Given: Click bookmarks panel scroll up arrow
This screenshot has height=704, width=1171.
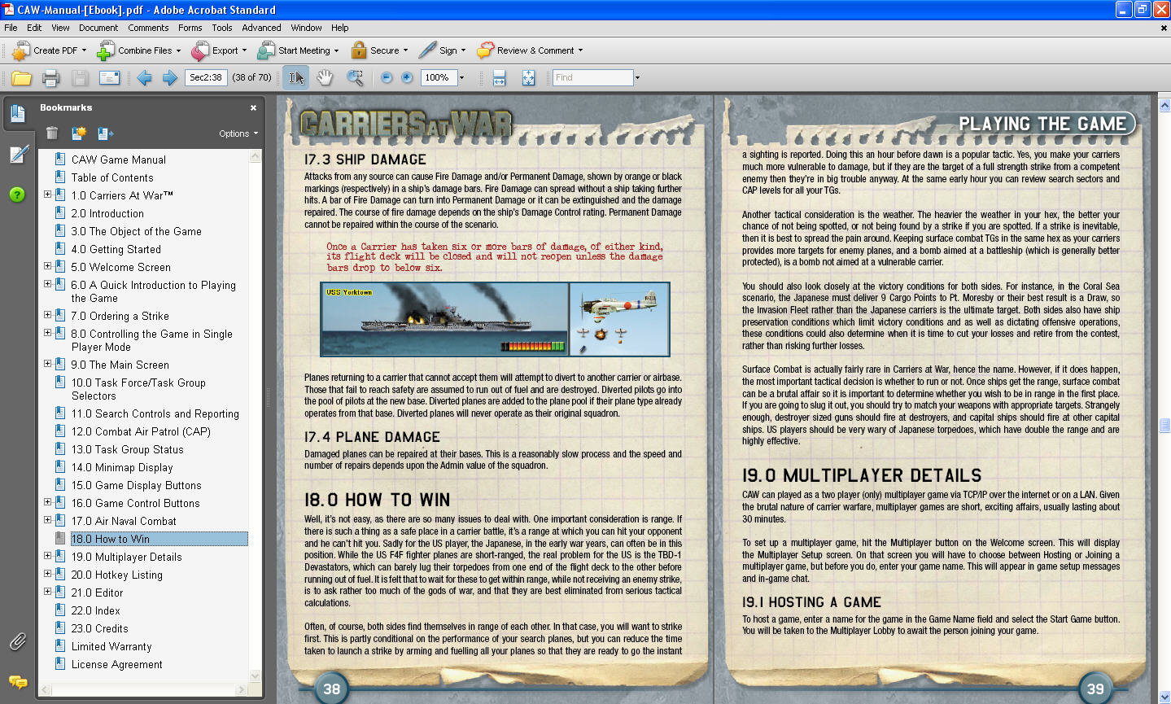Looking at the screenshot, I should 256,156.
